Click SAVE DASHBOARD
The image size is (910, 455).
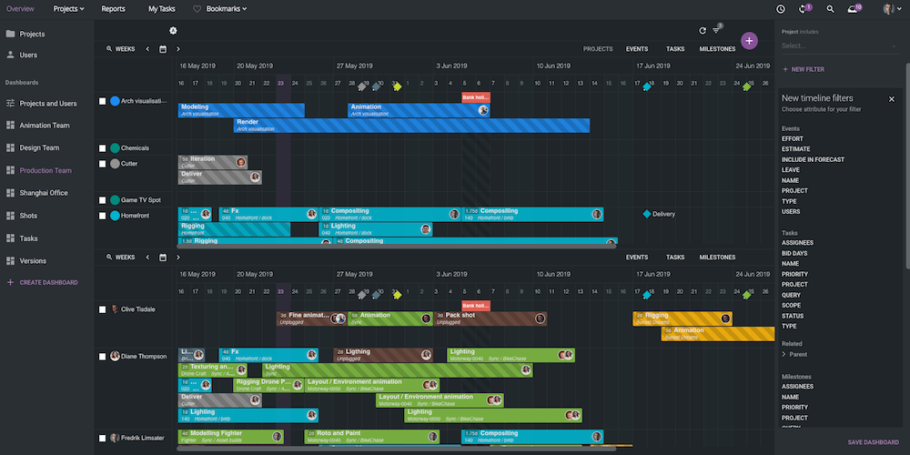873,442
